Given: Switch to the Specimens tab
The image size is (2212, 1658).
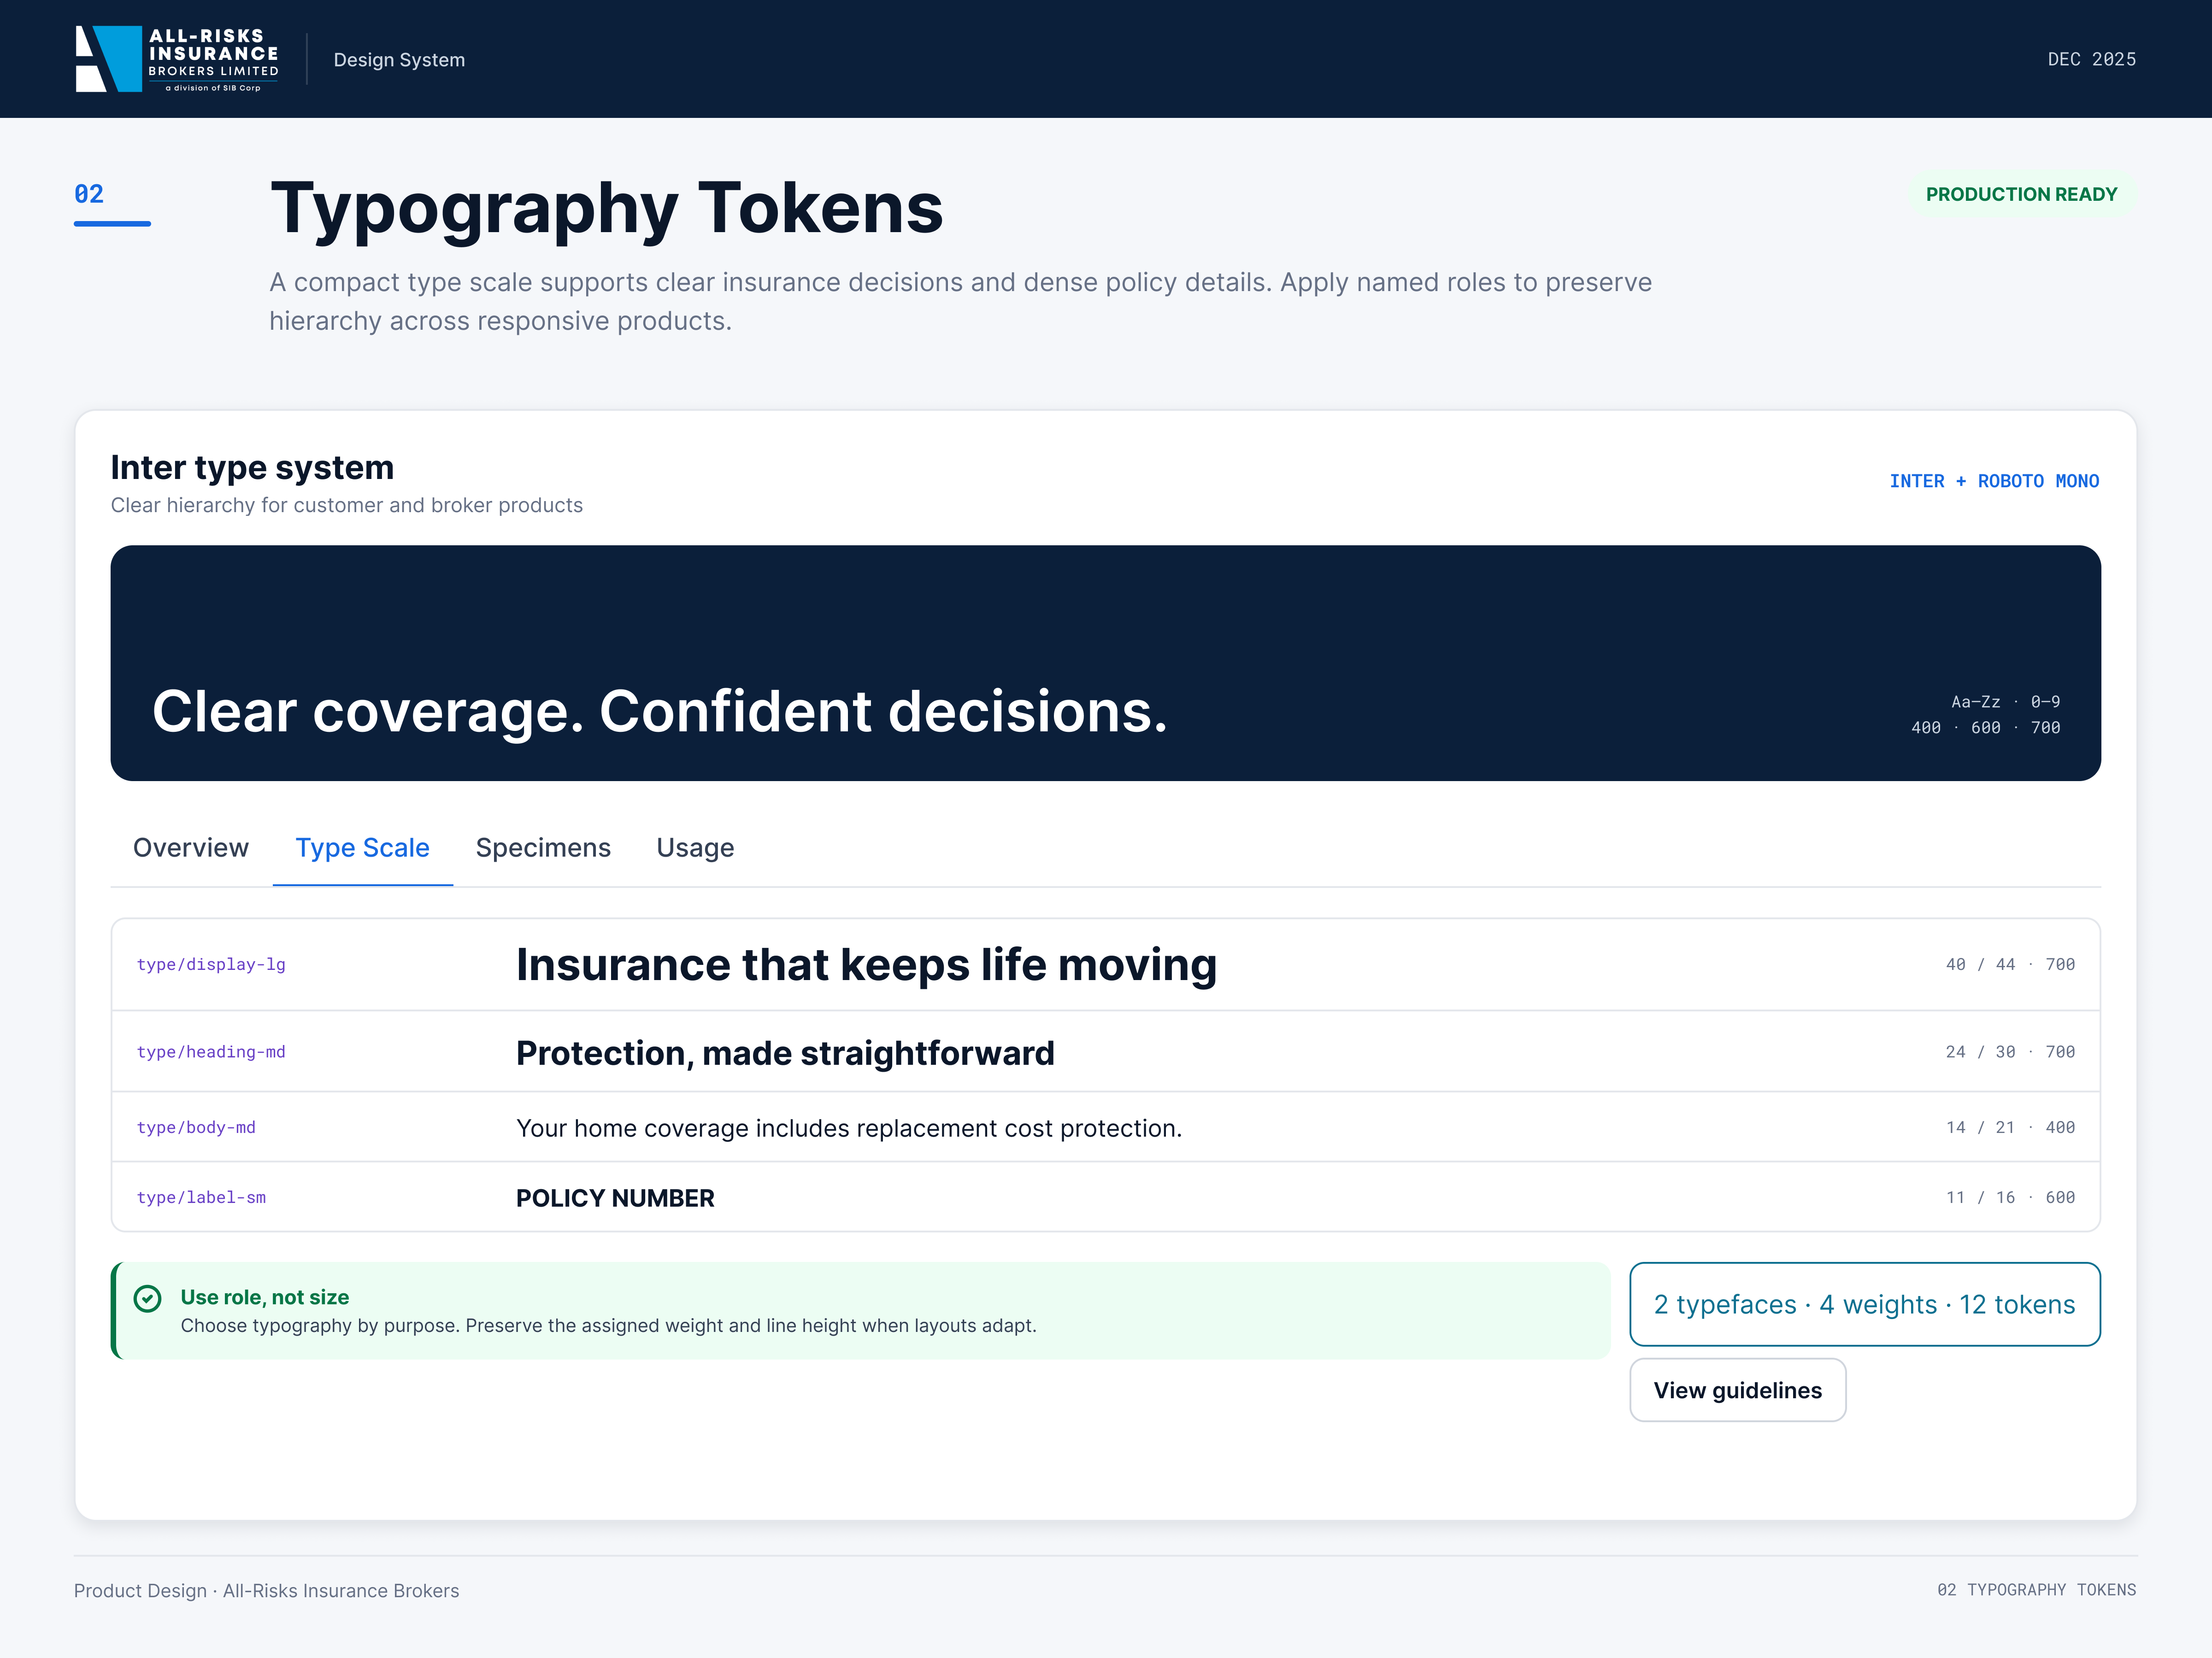Looking at the screenshot, I should [543, 847].
